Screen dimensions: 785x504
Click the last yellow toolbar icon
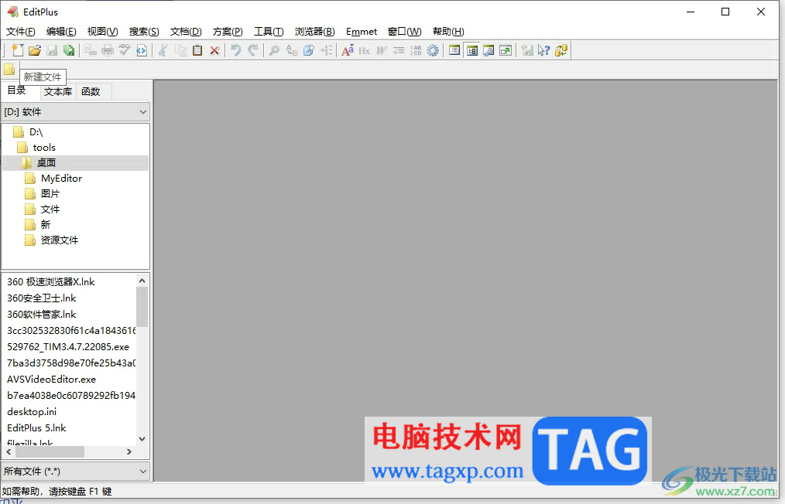(x=561, y=50)
